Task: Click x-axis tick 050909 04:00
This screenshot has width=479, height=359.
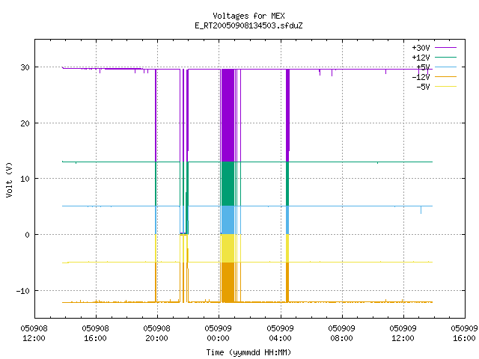Action: (280, 334)
